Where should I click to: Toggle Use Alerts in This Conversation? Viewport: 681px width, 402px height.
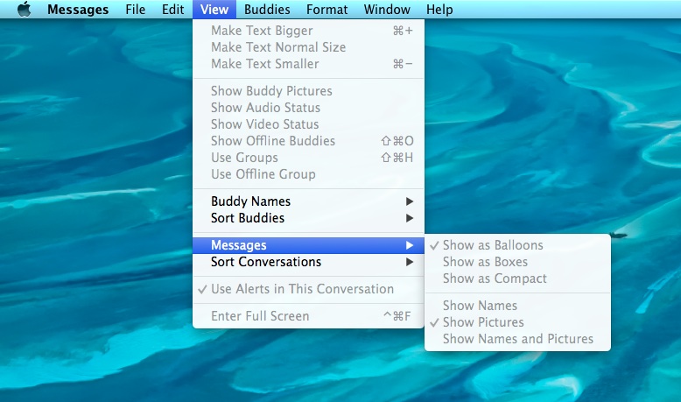(x=308, y=289)
